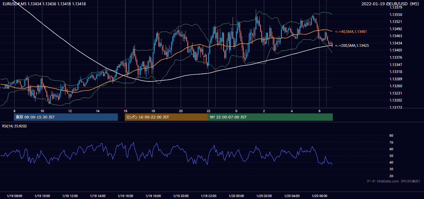Click the 東京 08:00-15:30 JST session bar
Viewport: 424px width, 199px height.
coord(66,117)
